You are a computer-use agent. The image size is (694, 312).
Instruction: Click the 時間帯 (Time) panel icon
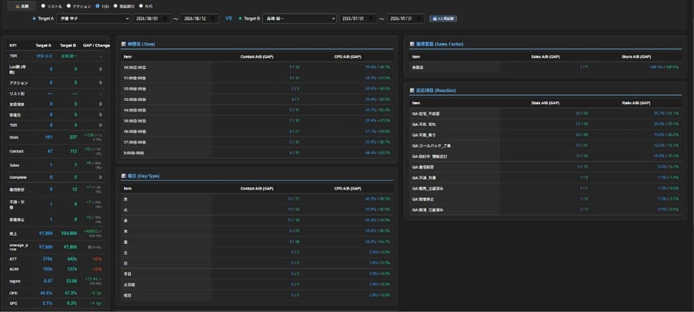tap(124, 44)
